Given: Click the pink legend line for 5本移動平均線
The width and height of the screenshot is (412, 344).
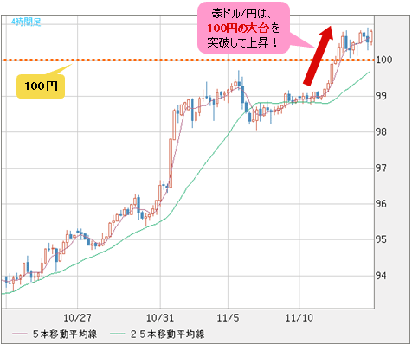Looking at the screenshot, I should pyautogui.click(x=19, y=334).
